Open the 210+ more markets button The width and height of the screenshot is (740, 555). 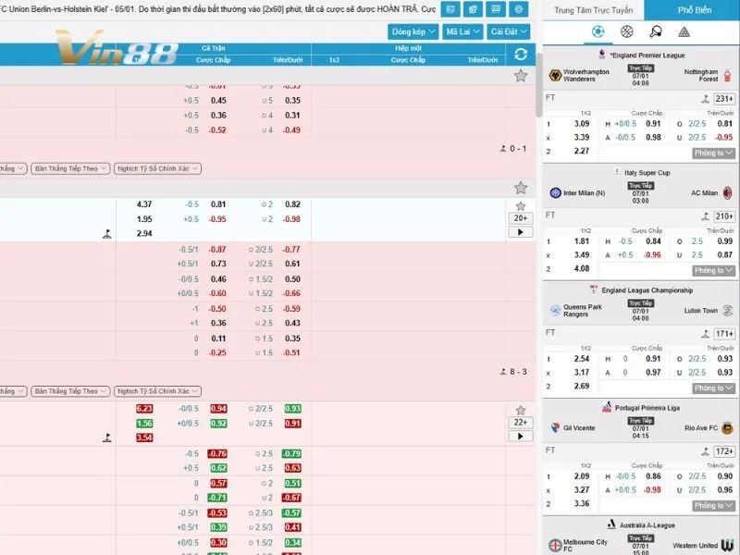click(x=724, y=216)
